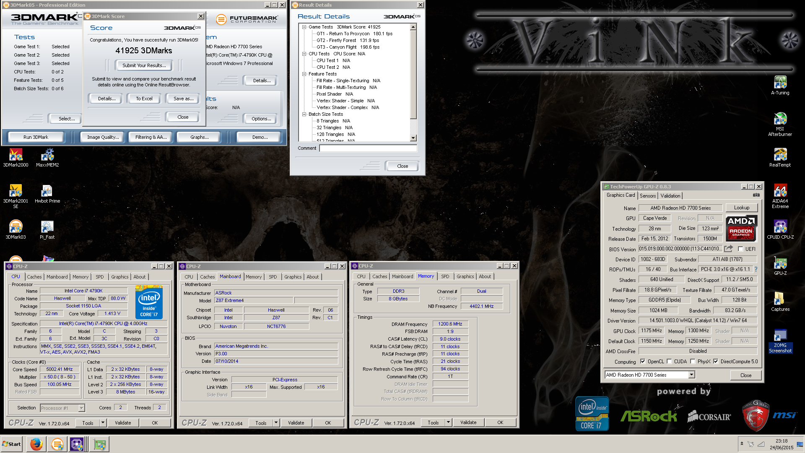Click the Lookup button in GPU-Z
This screenshot has width=805, height=453.
point(741,208)
